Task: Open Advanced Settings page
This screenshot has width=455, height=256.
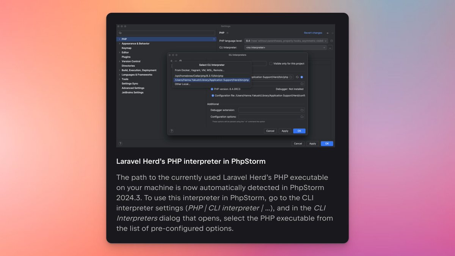Action: point(133,88)
